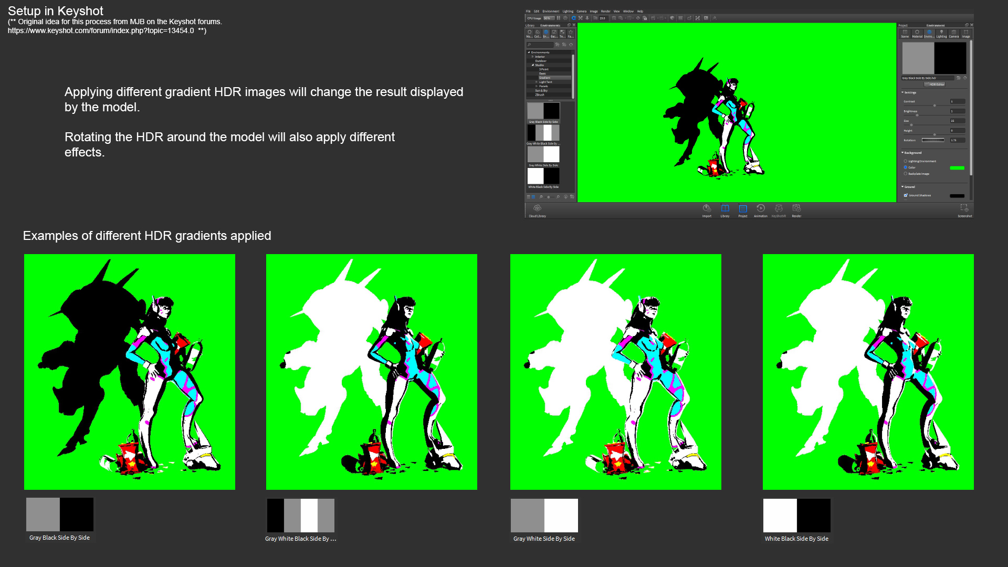
Task: Click the HDRI Editor button
Action: [934, 85]
